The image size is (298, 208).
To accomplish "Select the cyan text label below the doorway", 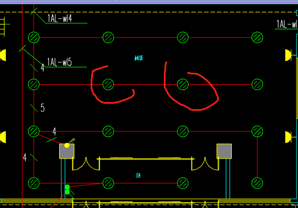I will (x=138, y=175).
